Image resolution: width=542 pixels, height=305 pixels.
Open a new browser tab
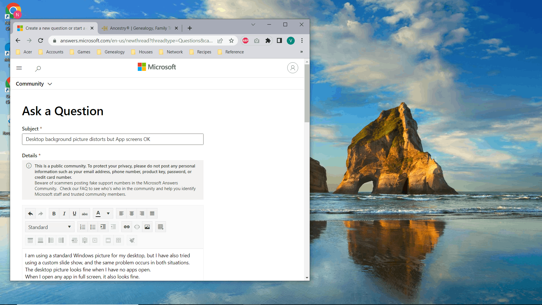[x=190, y=28]
